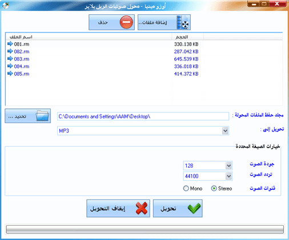Click the output folder path field
289x240 pixels.
[143, 116]
